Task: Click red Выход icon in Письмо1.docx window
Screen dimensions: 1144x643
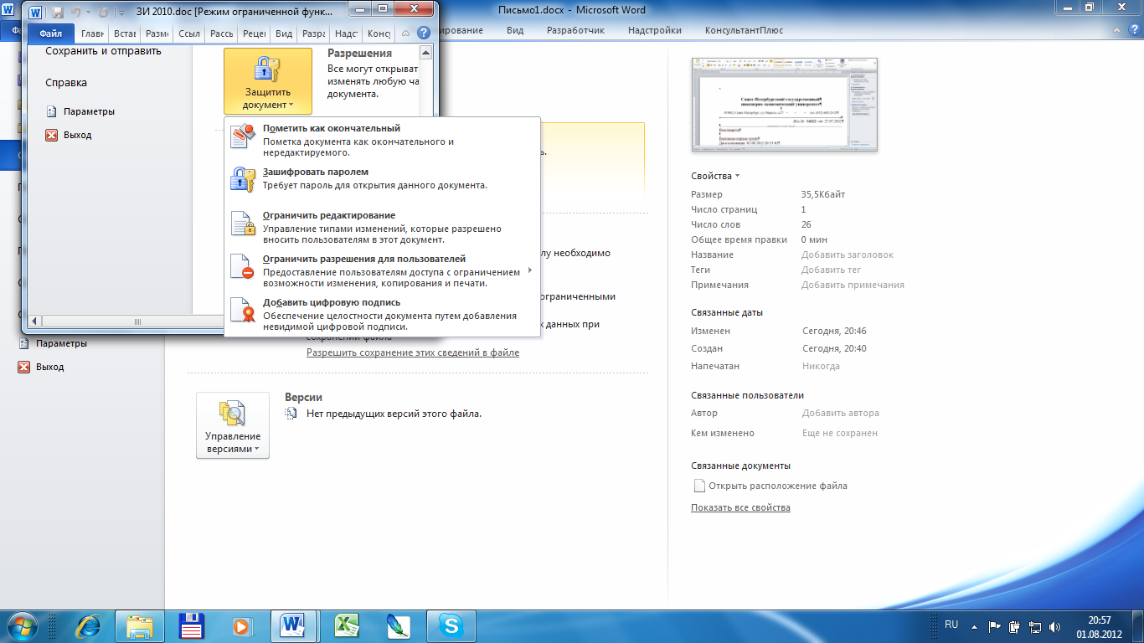Action: pyautogui.click(x=24, y=367)
